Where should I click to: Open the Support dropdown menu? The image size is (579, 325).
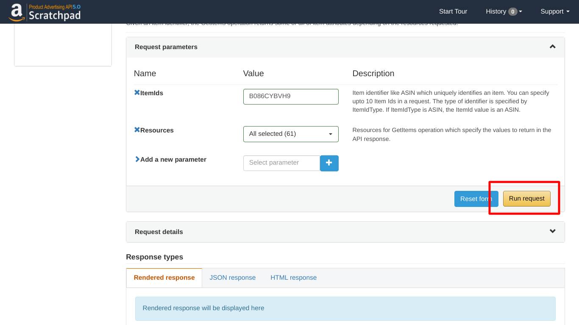point(555,11)
